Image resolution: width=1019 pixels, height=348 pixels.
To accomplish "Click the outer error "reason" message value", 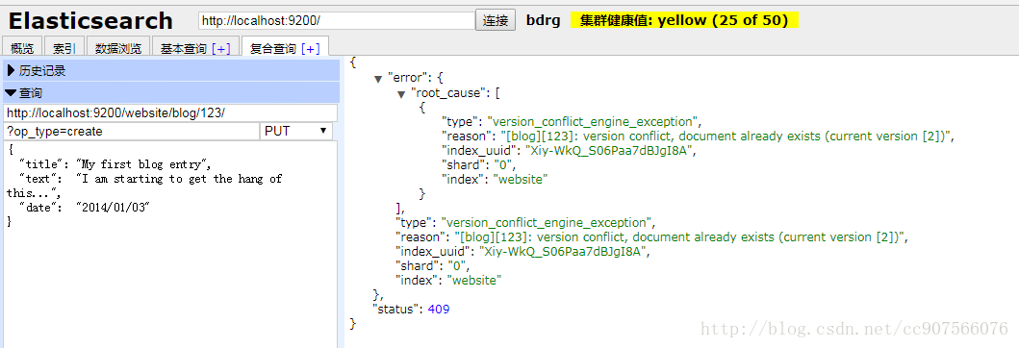I will (x=680, y=237).
